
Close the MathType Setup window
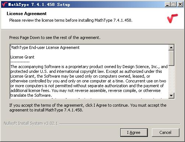pos(180,4)
